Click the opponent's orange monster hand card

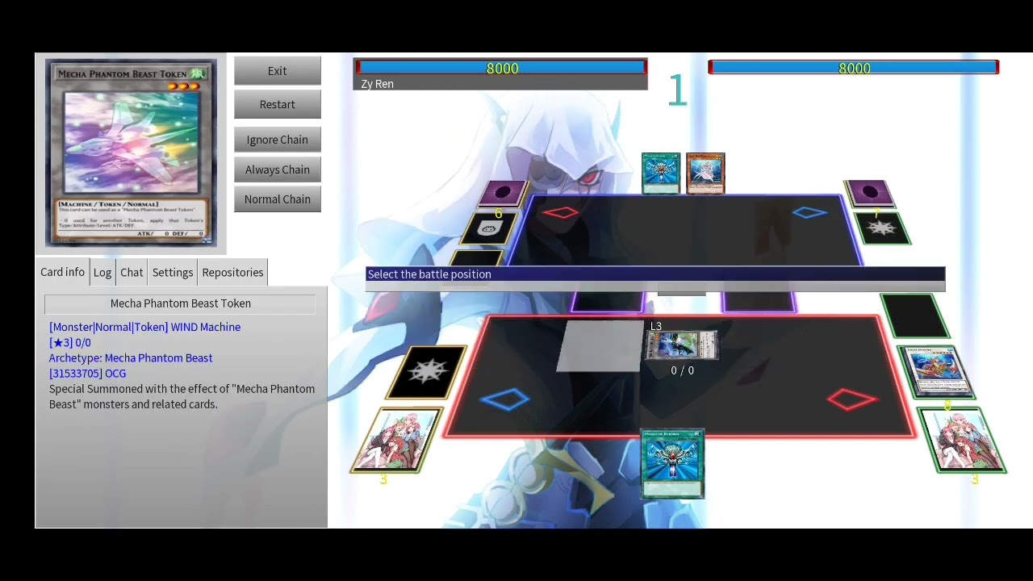705,173
